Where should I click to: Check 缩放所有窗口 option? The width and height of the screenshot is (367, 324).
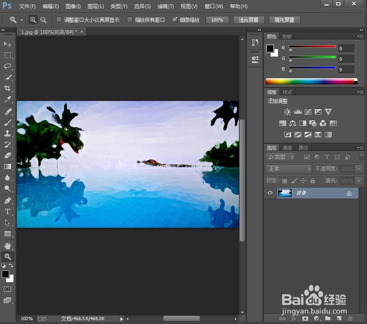[130, 19]
